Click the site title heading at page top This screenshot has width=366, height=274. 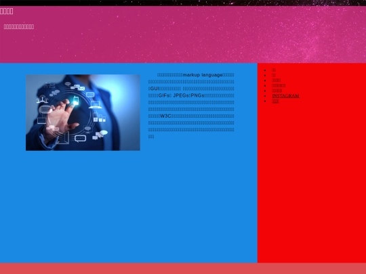(x=7, y=12)
